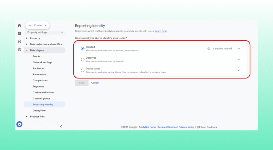The width and height of the screenshot is (273, 150).
Task: Open the Advertising icon in left rail
Action: click(x=19, y=49)
